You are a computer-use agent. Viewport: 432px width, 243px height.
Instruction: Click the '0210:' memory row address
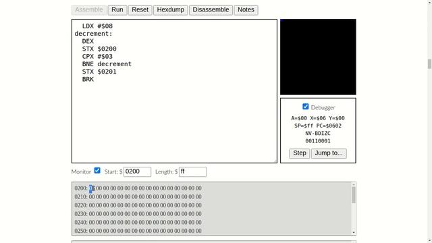coord(81,196)
